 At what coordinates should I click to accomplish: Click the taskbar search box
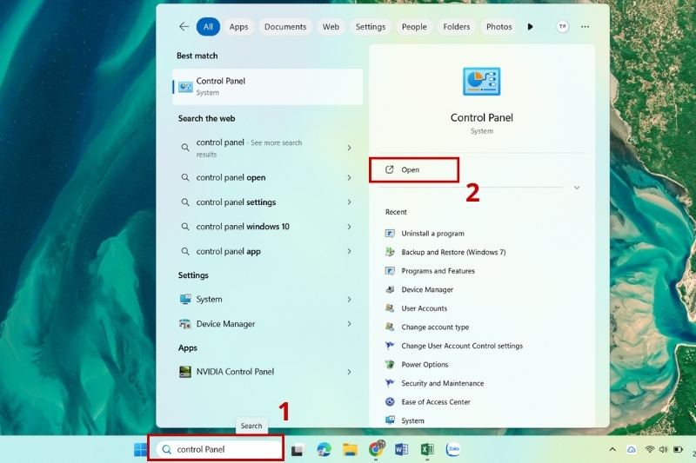point(219,449)
